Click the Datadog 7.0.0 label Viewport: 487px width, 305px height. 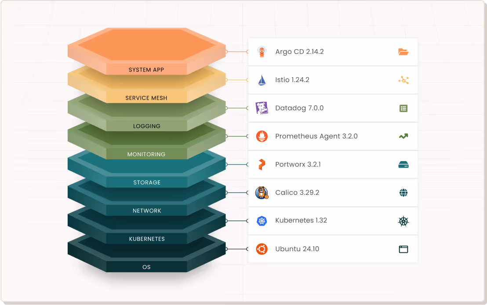(299, 108)
